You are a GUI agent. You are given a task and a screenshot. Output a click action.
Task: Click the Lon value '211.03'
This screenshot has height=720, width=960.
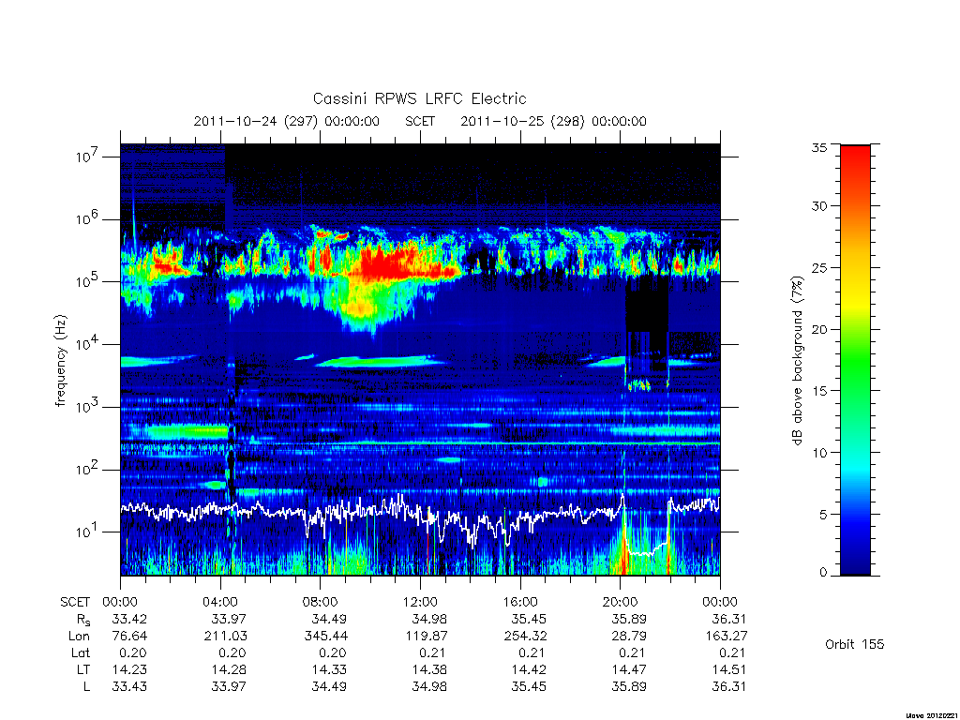pyautogui.click(x=225, y=637)
